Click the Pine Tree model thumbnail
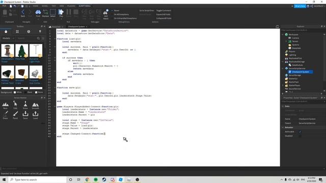This screenshot has width=326, height=183. click(21, 50)
